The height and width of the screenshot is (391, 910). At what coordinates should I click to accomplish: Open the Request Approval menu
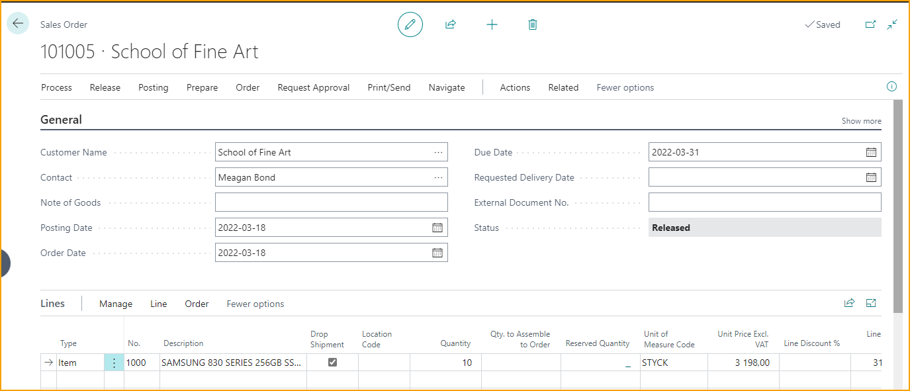click(313, 87)
